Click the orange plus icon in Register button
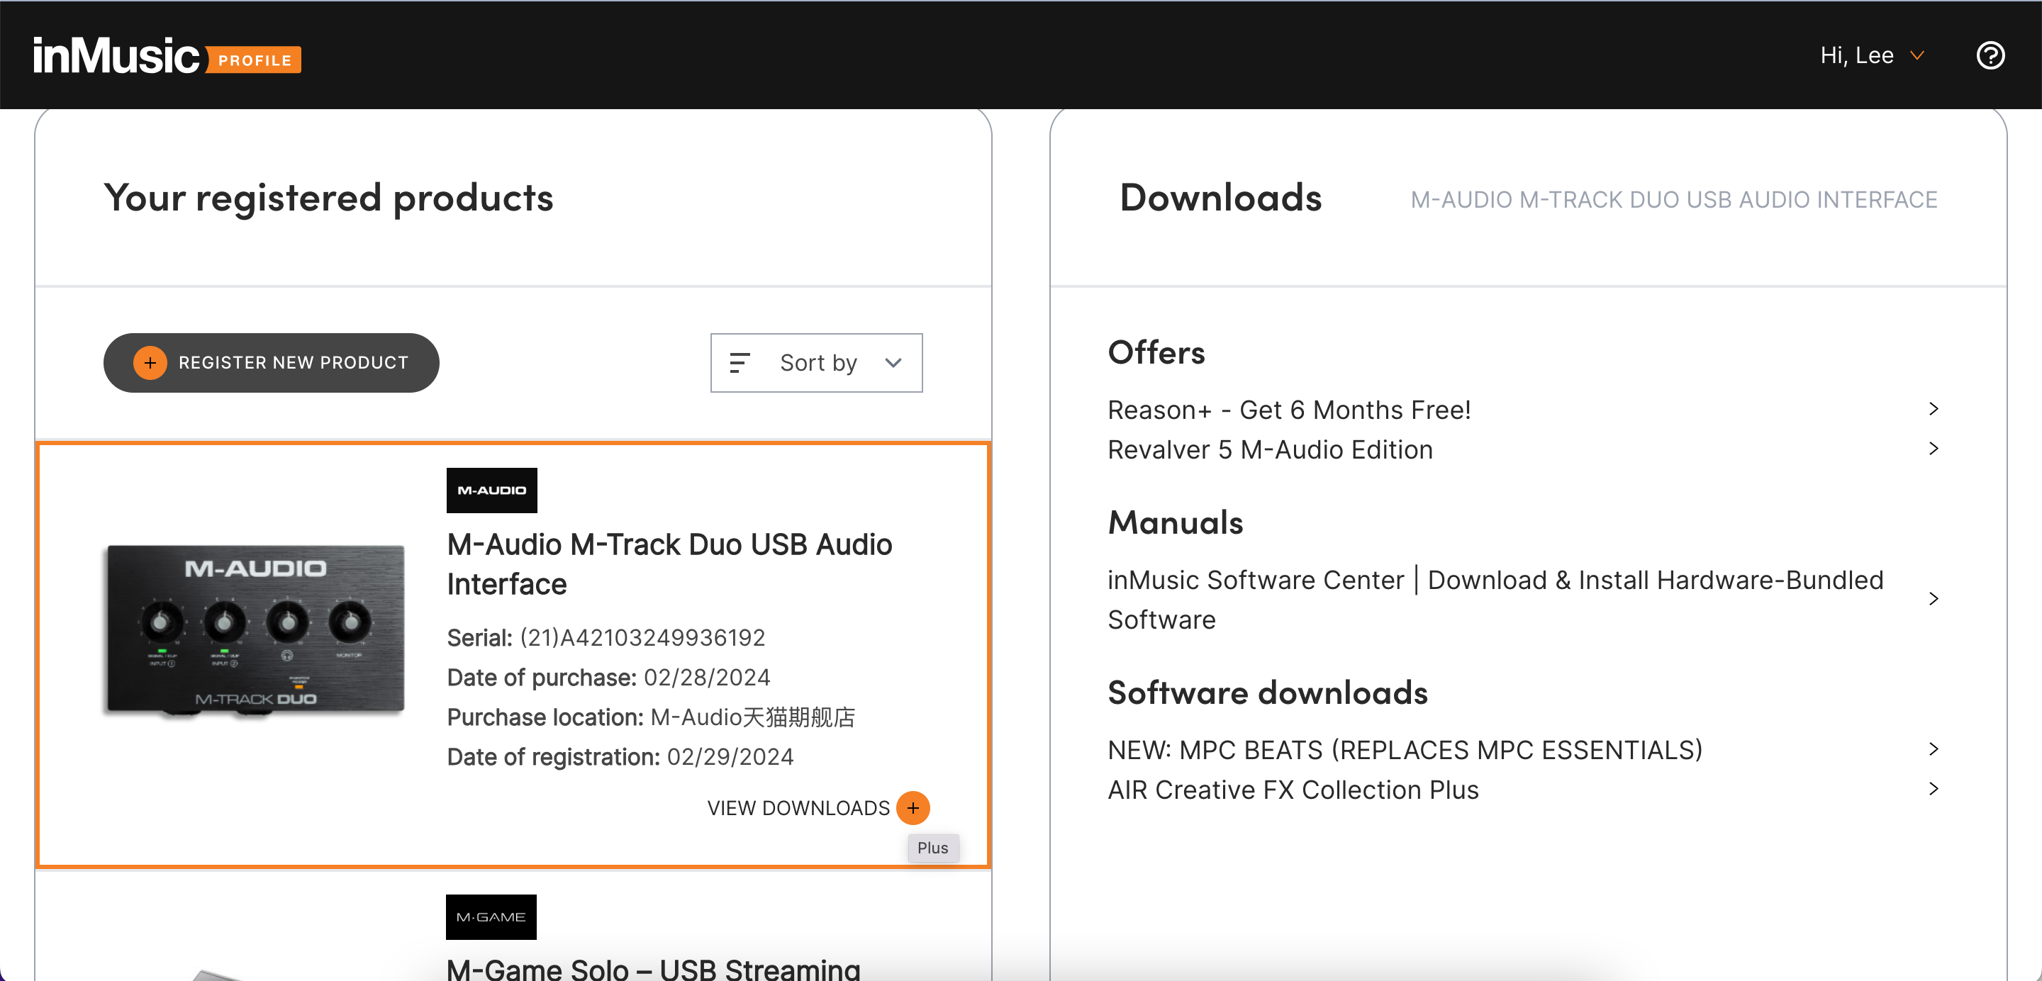 (150, 363)
